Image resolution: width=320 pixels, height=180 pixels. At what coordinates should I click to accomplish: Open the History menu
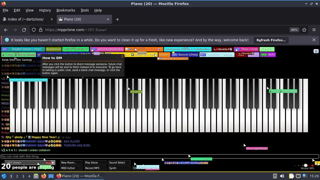click(45, 10)
